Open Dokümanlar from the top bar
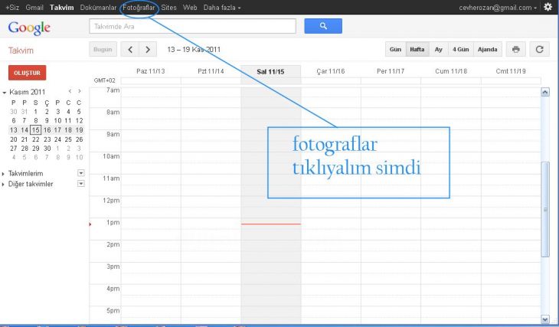This screenshot has width=559, height=327. pos(98,8)
